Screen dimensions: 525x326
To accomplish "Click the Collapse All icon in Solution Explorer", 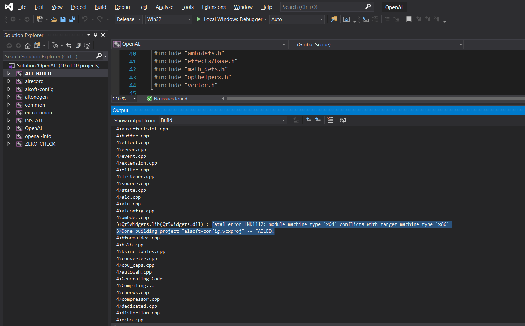I will 78,45.
